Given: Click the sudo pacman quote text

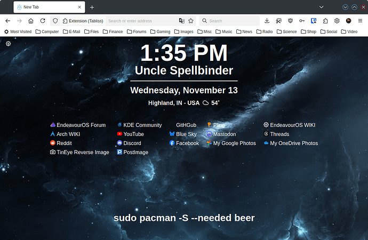Looking at the screenshot, I should point(184,218).
